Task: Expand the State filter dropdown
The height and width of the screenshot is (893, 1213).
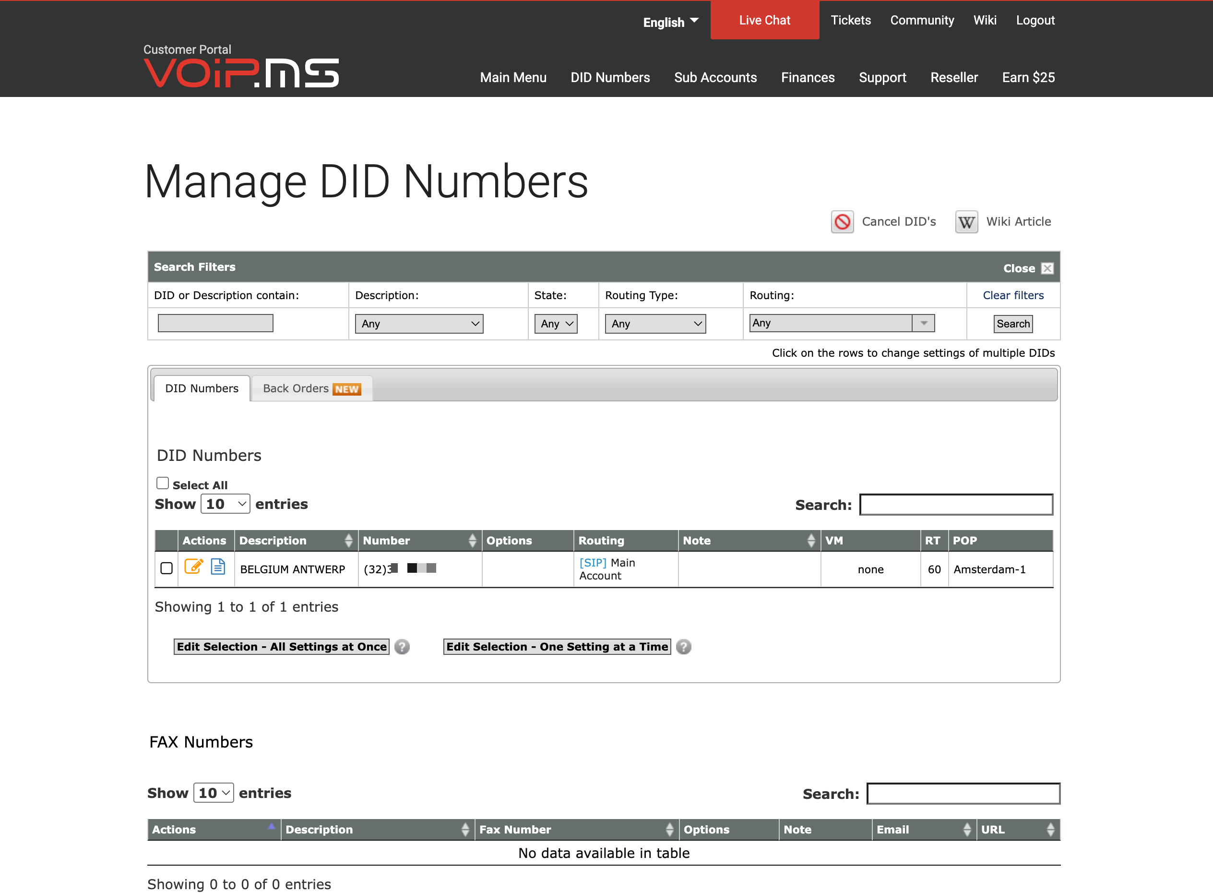Action: click(556, 323)
